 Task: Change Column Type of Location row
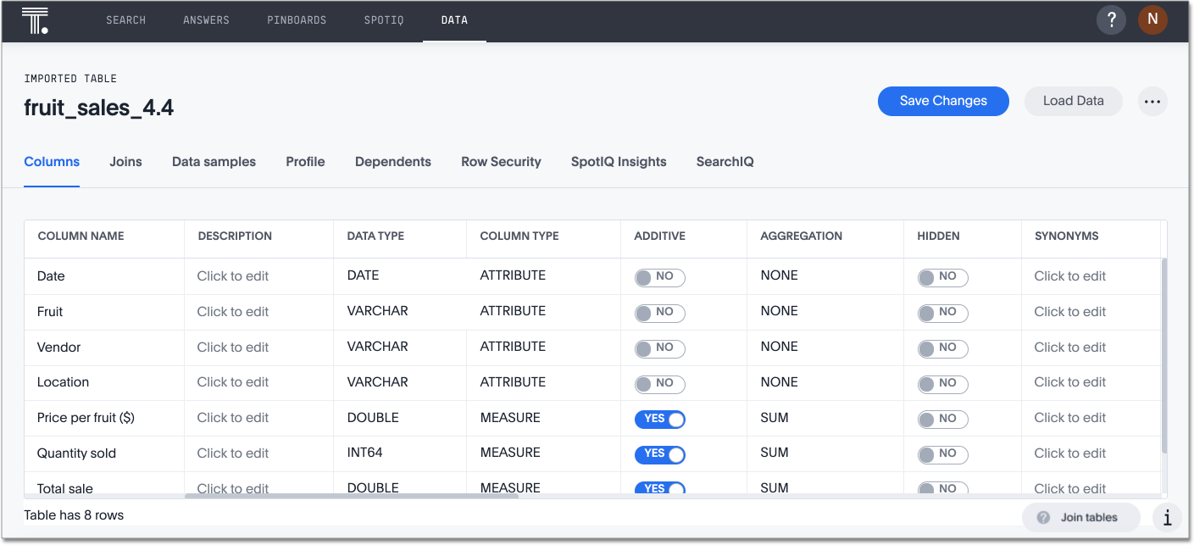click(x=513, y=382)
